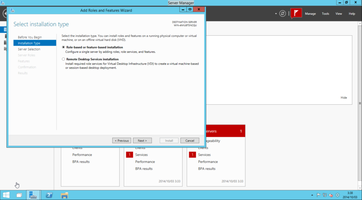Click the Server Manager vertical scrollbar
The image size is (362, 200).
click(360, 103)
